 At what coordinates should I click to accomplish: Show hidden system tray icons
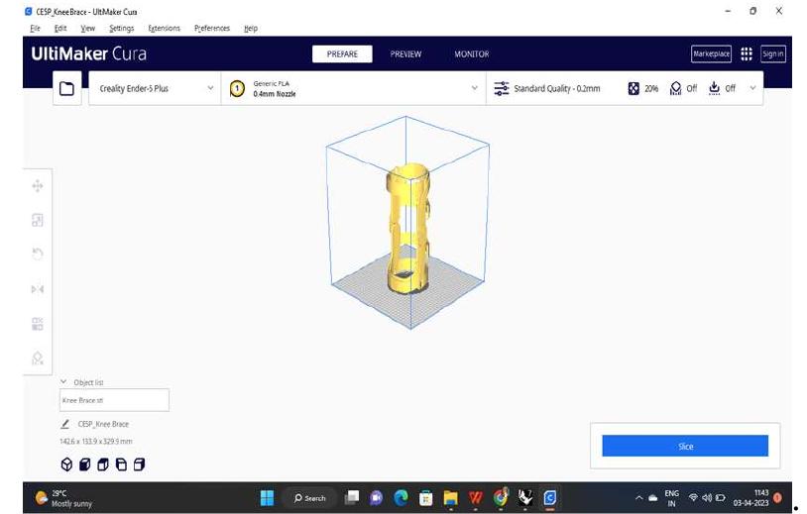pos(638,497)
